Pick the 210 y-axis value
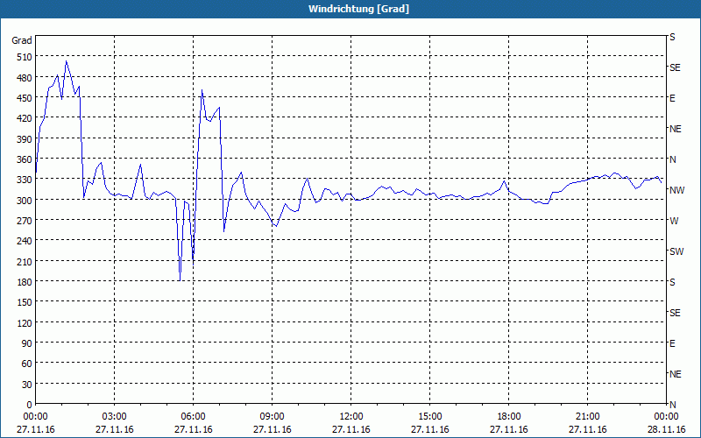 pos(25,261)
